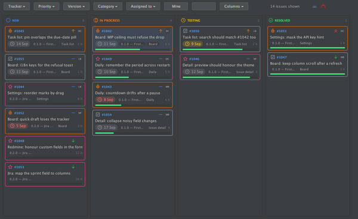Open the Priority filter dropdown
The height and width of the screenshot is (219, 358).
47,7
